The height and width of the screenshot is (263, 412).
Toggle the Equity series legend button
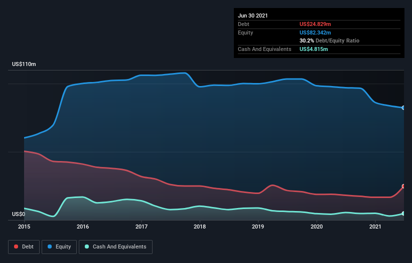pos(59,247)
